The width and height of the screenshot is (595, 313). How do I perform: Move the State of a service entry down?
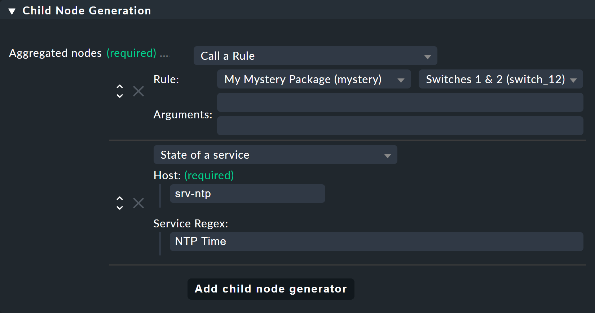(x=120, y=208)
